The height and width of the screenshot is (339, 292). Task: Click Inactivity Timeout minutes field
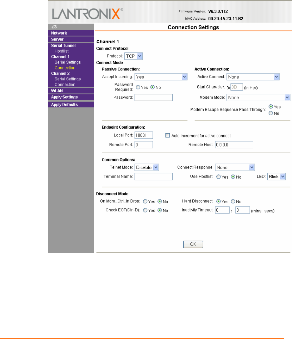[x=222, y=210]
